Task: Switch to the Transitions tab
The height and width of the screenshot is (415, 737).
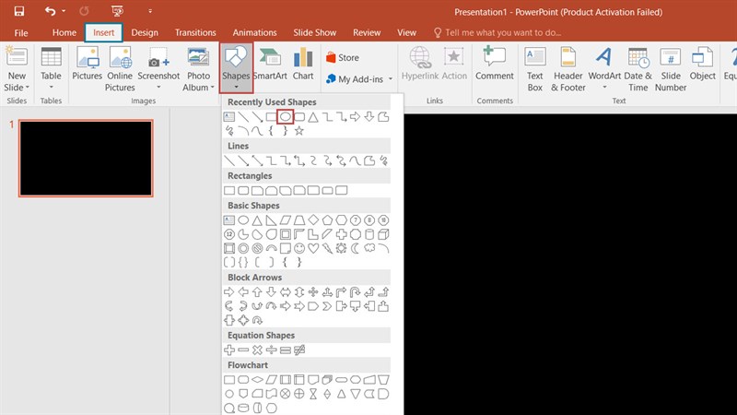Action: coord(195,32)
